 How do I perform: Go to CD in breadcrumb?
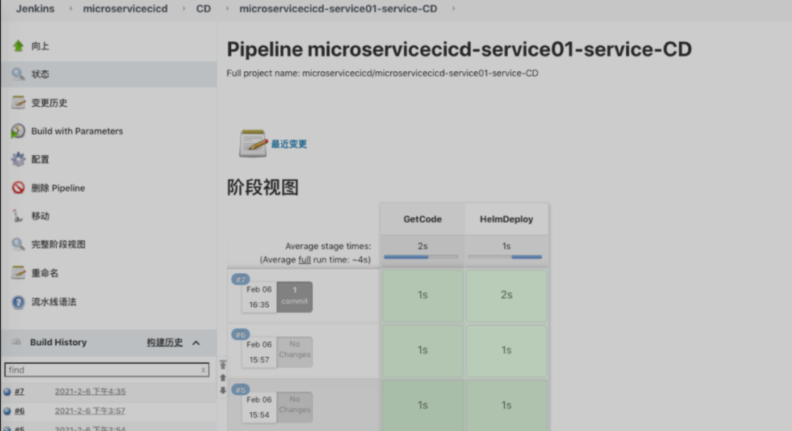(203, 9)
